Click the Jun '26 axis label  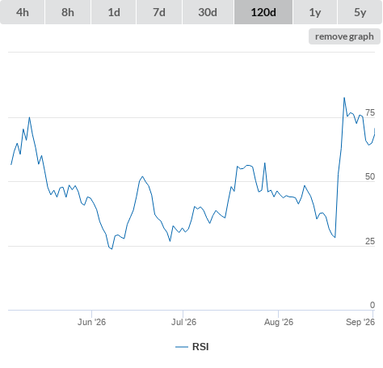pyautogui.click(x=91, y=322)
